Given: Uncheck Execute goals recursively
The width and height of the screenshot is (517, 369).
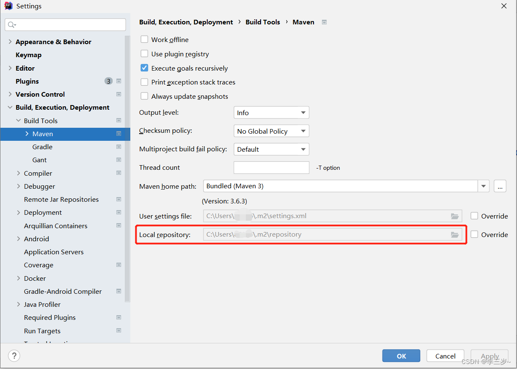Looking at the screenshot, I should tap(144, 68).
